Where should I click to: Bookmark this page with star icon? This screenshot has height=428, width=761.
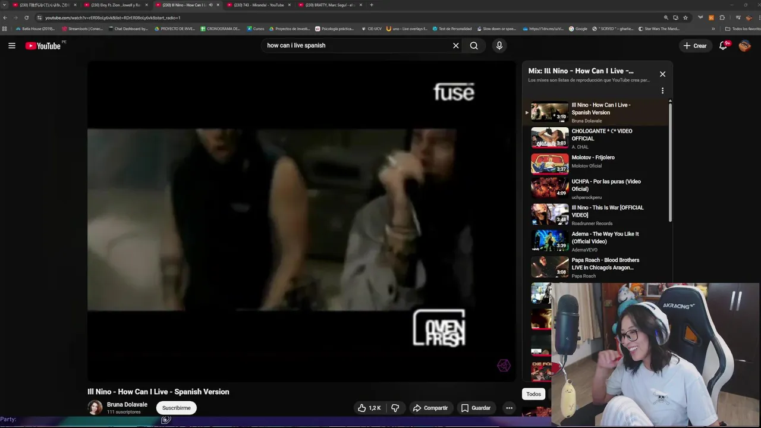[685, 18]
